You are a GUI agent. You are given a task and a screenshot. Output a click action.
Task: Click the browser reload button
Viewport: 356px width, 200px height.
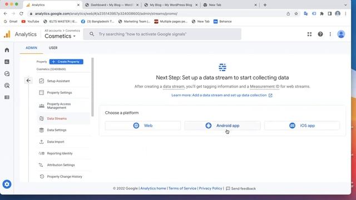point(21,13)
